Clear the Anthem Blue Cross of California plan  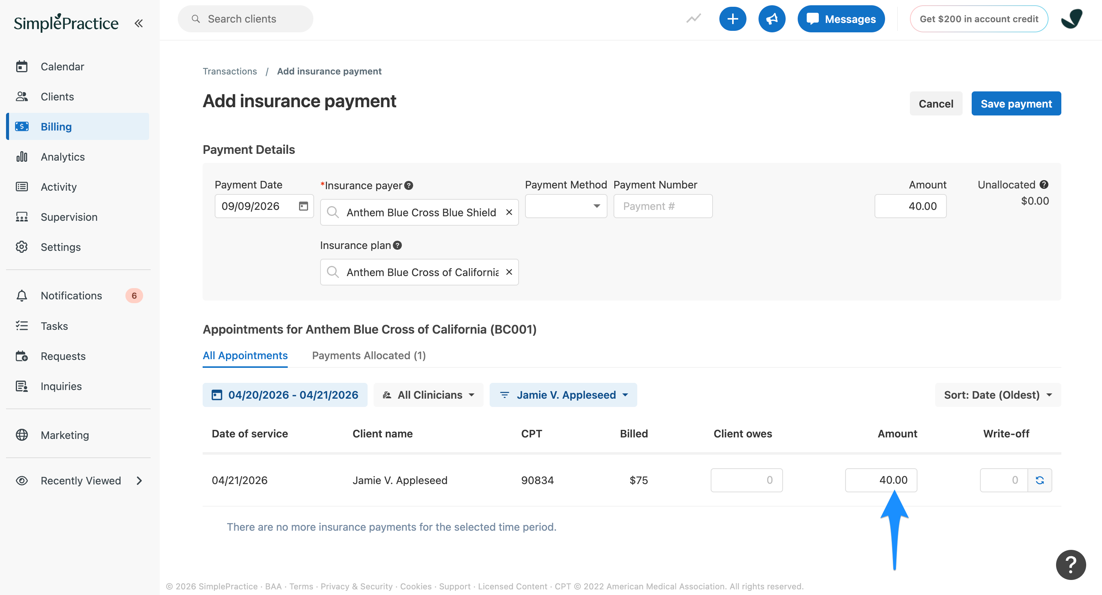pyautogui.click(x=509, y=272)
